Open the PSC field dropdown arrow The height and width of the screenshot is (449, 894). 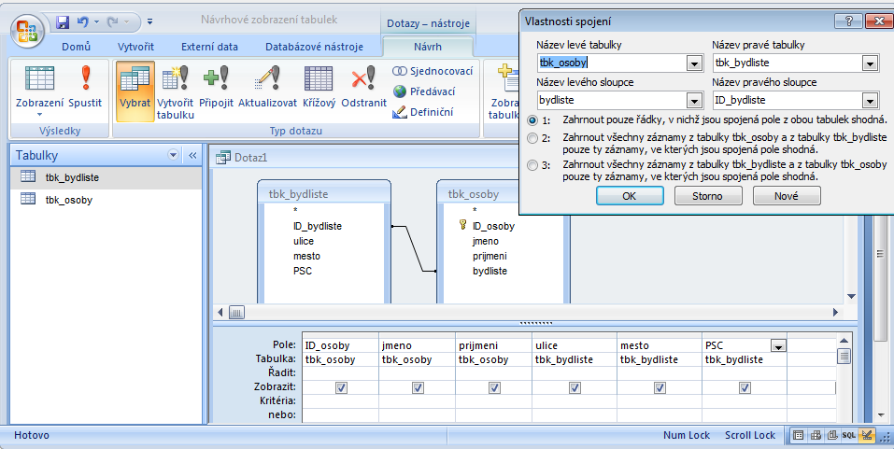(x=777, y=345)
